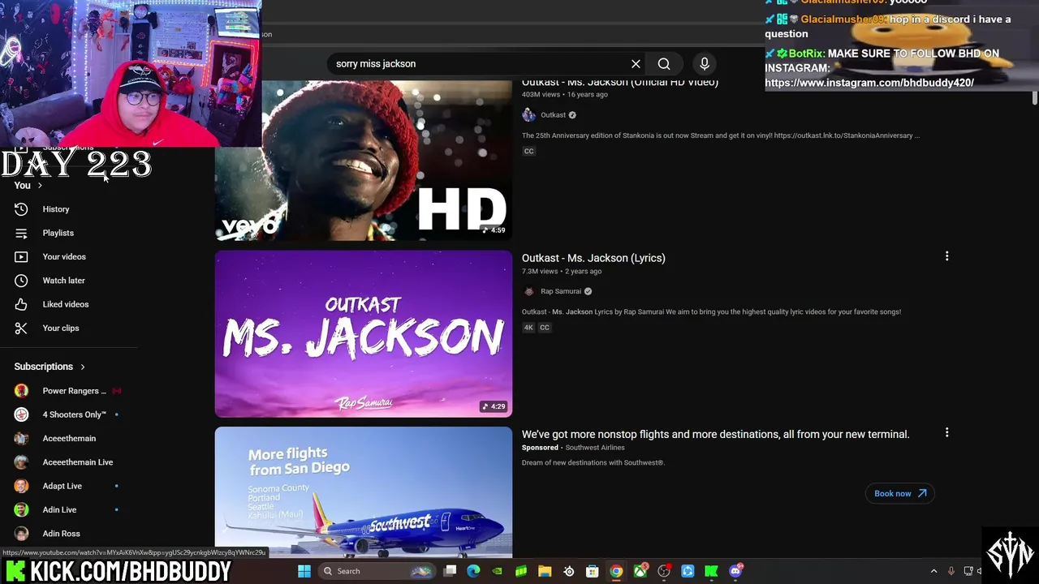Screen dimensions: 1039x584
Task: Open more options for Southwest ad
Action: (x=946, y=433)
